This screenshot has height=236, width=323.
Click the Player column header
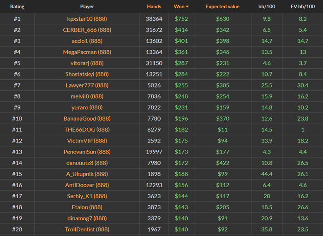pos(87,7)
